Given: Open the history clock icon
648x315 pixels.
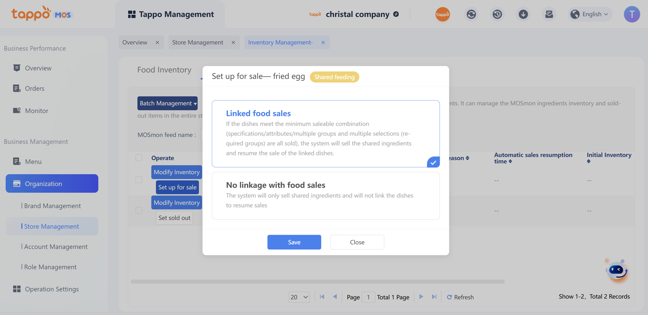Looking at the screenshot, I should pyautogui.click(x=497, y=14).
